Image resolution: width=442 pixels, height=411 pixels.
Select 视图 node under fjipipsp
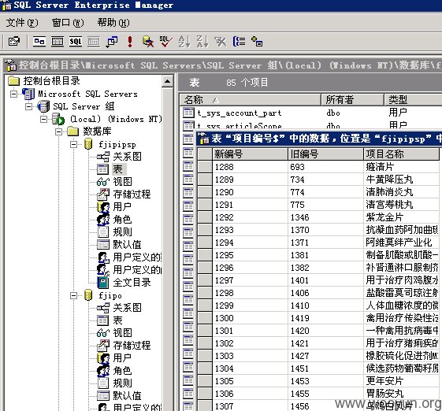[122, 181]
